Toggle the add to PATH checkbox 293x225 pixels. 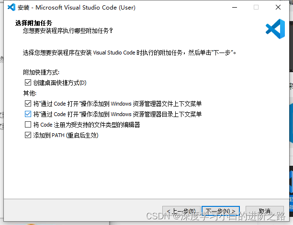click(x=28, y=135)
